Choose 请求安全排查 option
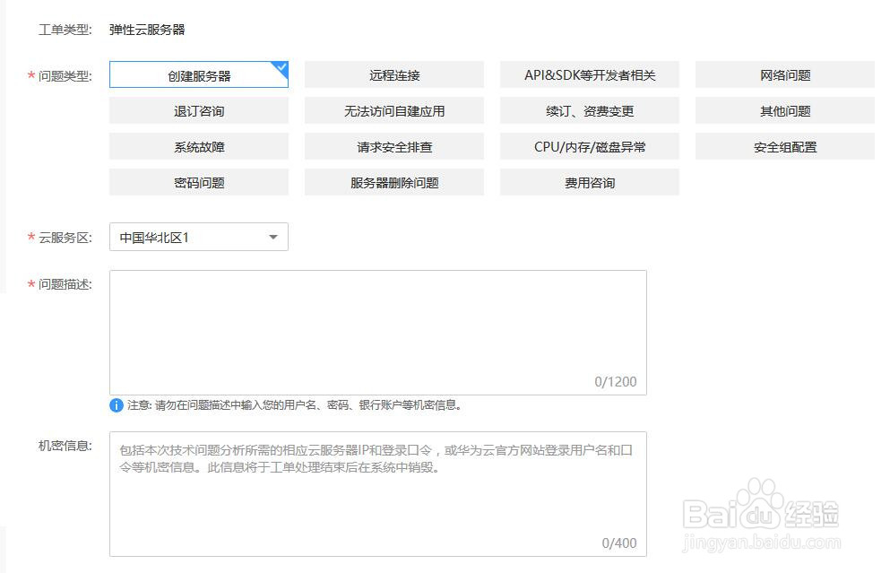 tap(394, 146)
